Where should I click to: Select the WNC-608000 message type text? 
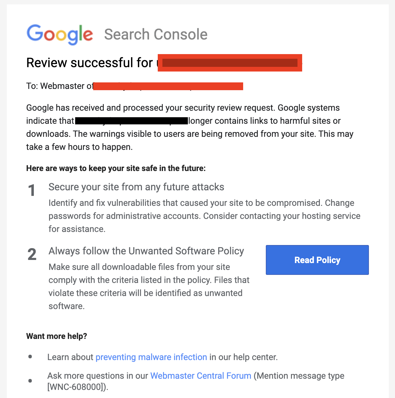(78, 386)
